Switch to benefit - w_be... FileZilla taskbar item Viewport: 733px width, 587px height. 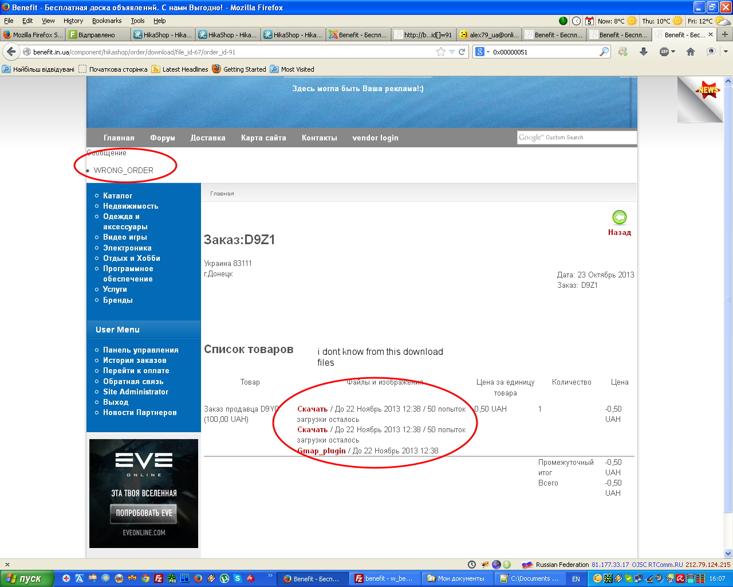(x=385, y=578)
